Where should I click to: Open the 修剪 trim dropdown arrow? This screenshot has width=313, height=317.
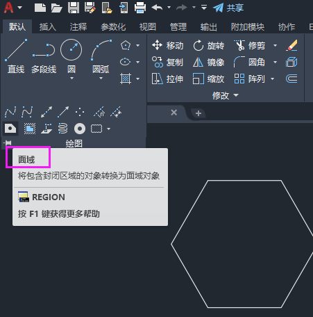point(275,45)
